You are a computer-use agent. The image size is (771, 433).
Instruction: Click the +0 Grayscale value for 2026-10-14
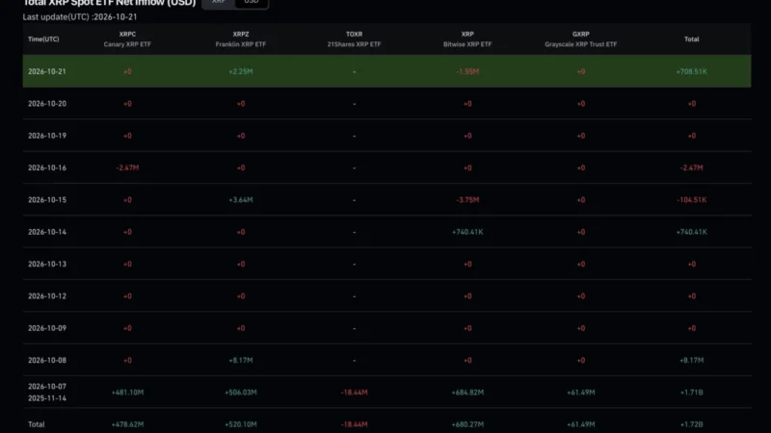(x=581, y=232)
